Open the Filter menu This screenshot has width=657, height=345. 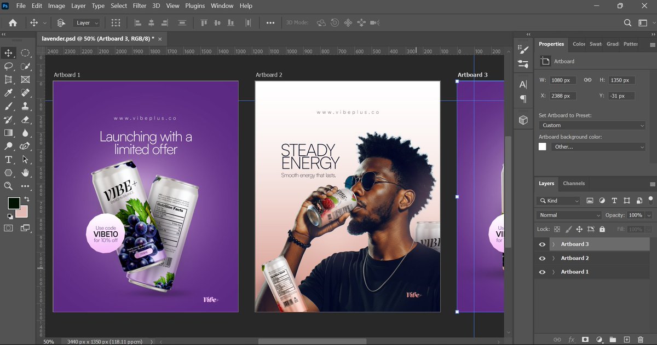(x=140, y=5)
